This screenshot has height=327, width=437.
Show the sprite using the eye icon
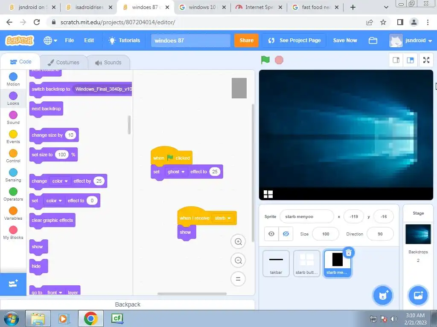[271, 234]
